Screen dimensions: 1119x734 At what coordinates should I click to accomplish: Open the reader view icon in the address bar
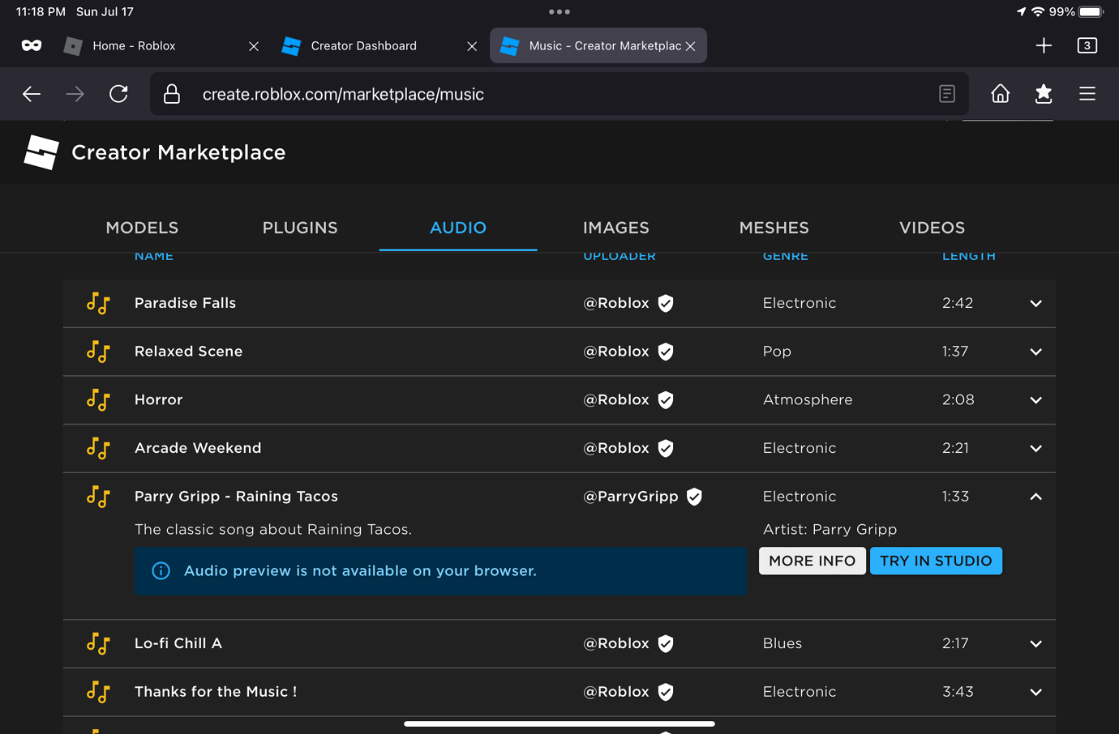point(946,93)
